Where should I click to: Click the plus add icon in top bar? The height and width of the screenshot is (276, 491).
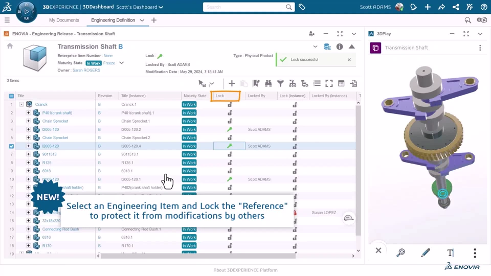(x=428, y=7)
